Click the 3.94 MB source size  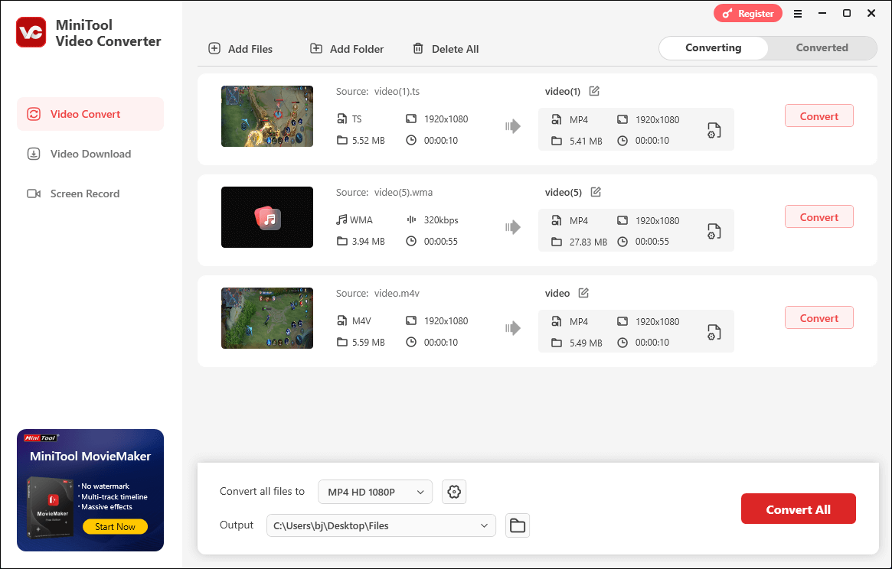pyautogui.click(x=368, y=242)
